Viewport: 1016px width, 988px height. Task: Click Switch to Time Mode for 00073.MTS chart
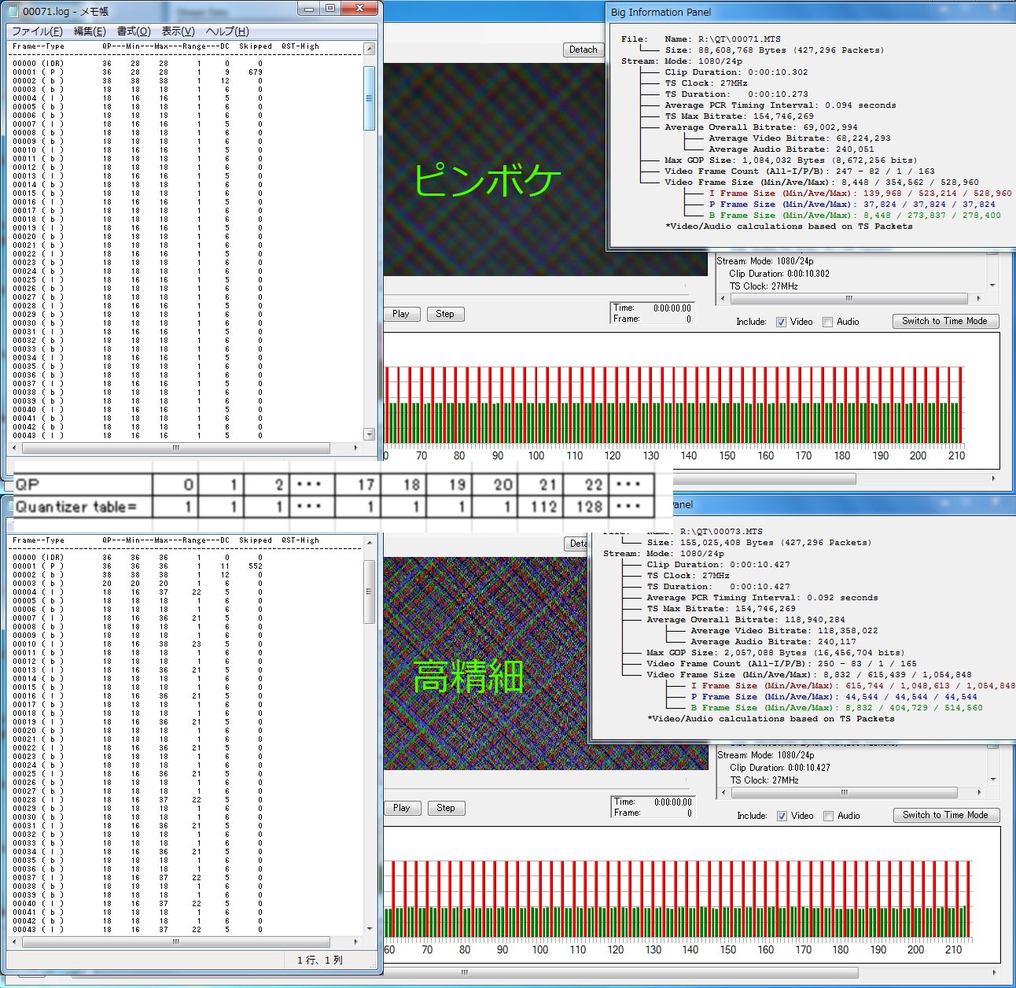(x=945, y=815)
